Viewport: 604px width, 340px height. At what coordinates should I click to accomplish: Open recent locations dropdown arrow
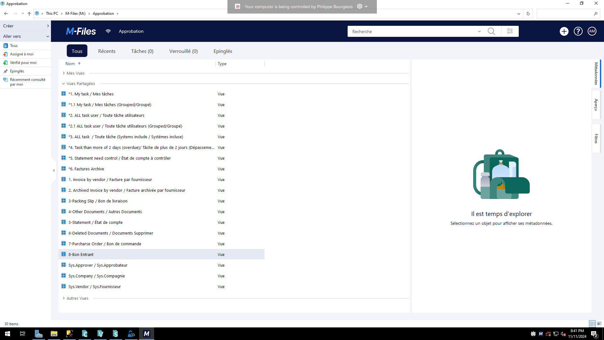(23, 14)
